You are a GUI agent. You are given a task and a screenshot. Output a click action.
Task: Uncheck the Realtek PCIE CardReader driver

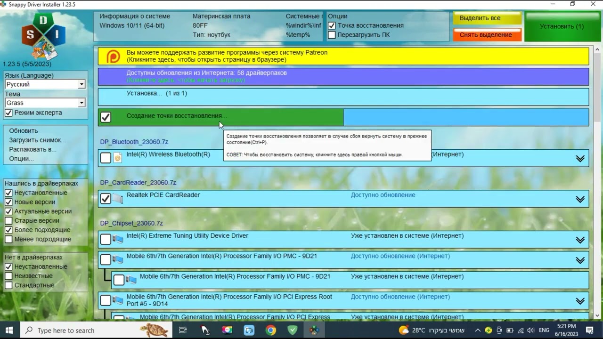[106, 199]
